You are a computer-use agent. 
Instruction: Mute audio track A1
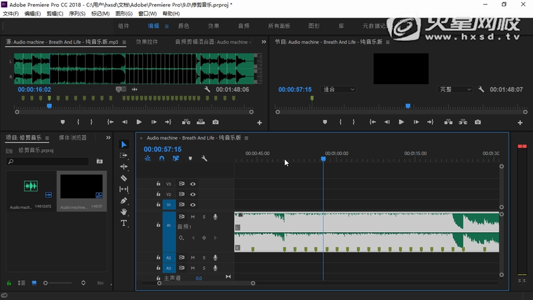coord(193,217)
